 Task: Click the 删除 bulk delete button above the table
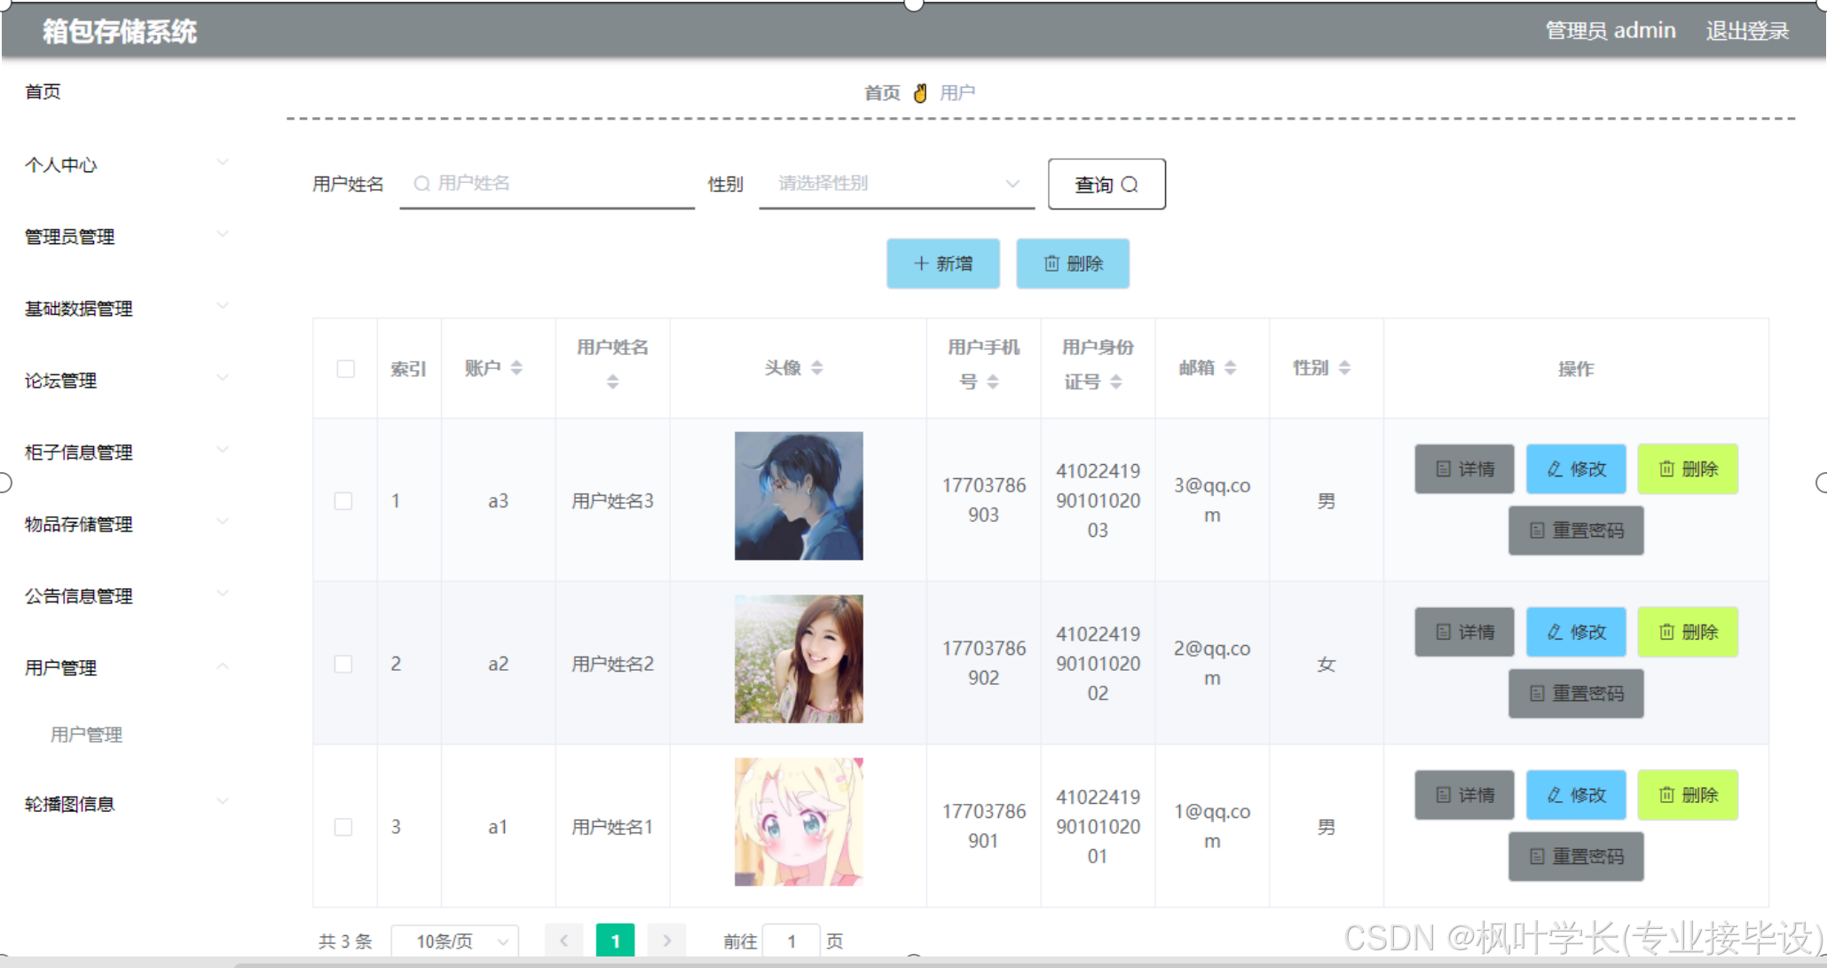coord(1073,264)
